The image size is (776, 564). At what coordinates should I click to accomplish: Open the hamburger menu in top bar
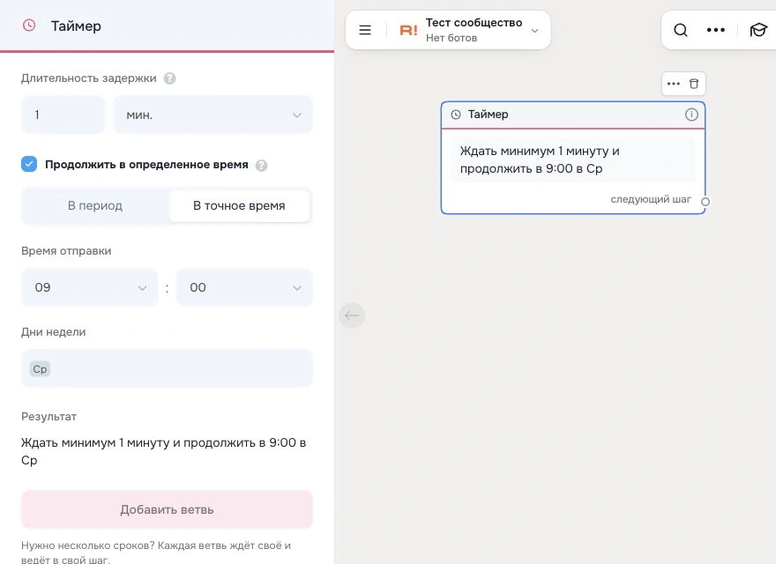(365, 30)
